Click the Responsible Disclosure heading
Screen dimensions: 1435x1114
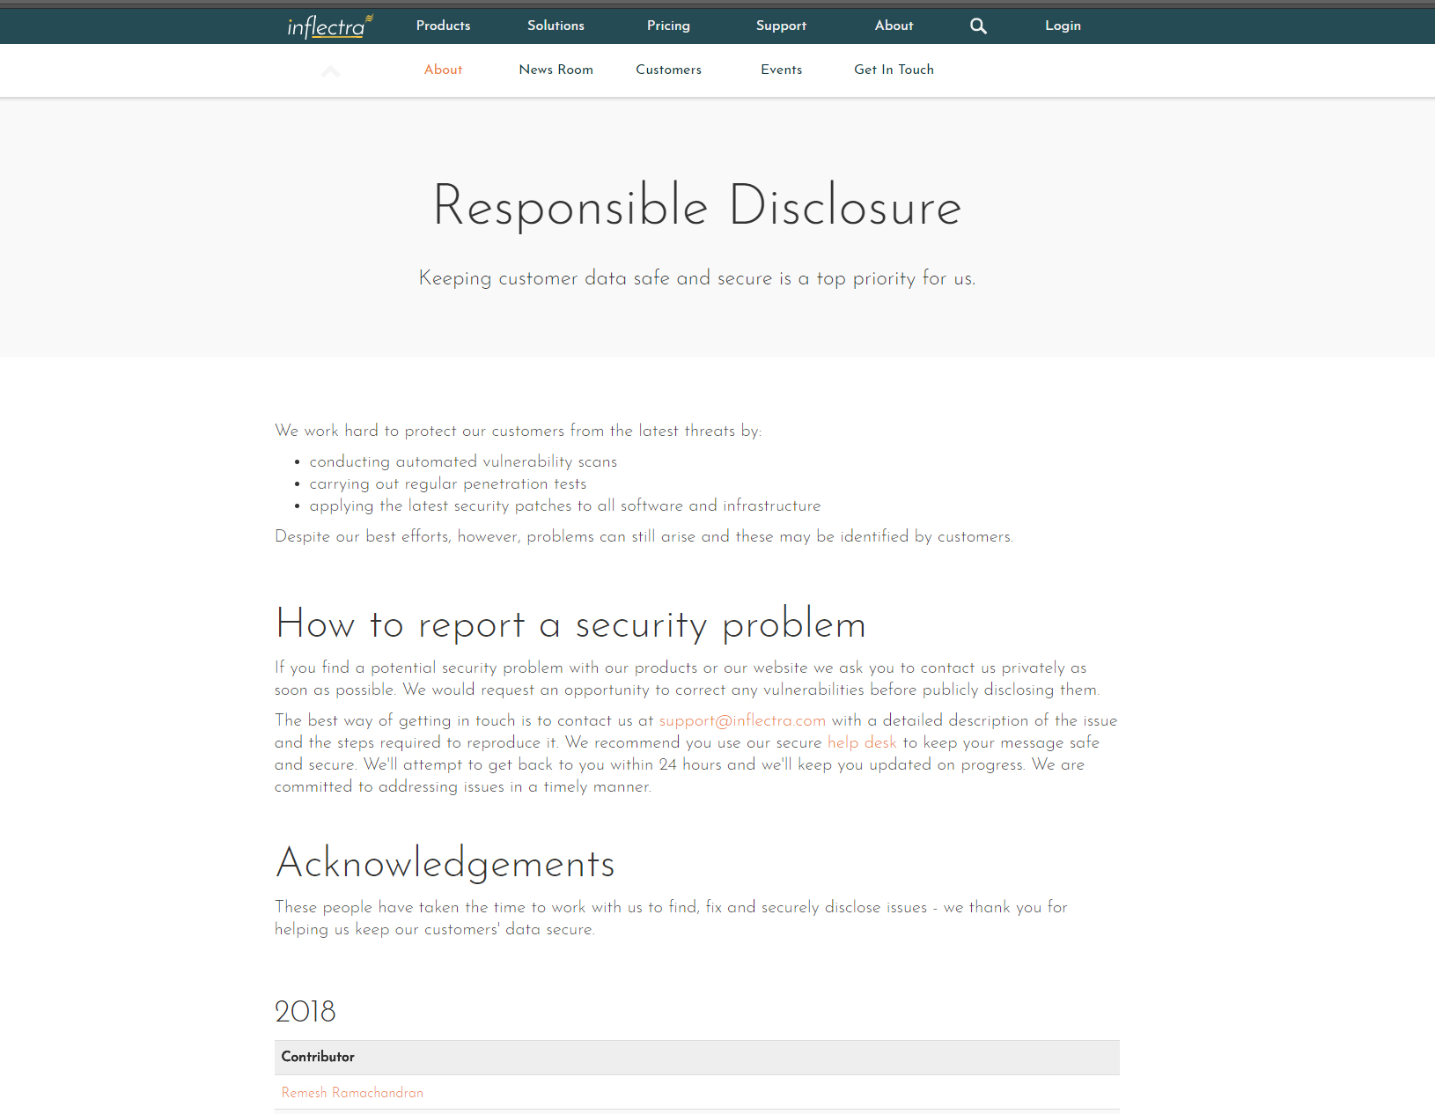[x=697, y=206]
